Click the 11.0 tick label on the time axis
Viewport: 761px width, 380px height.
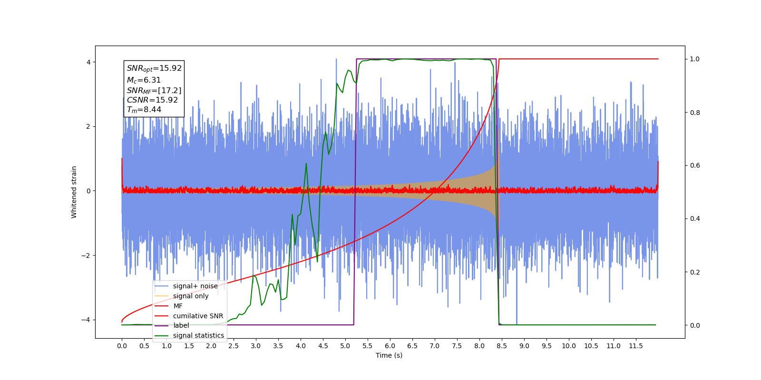614,346
